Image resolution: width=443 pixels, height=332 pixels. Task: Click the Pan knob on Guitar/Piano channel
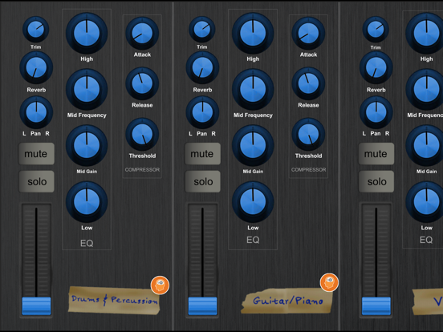point(202,112)
